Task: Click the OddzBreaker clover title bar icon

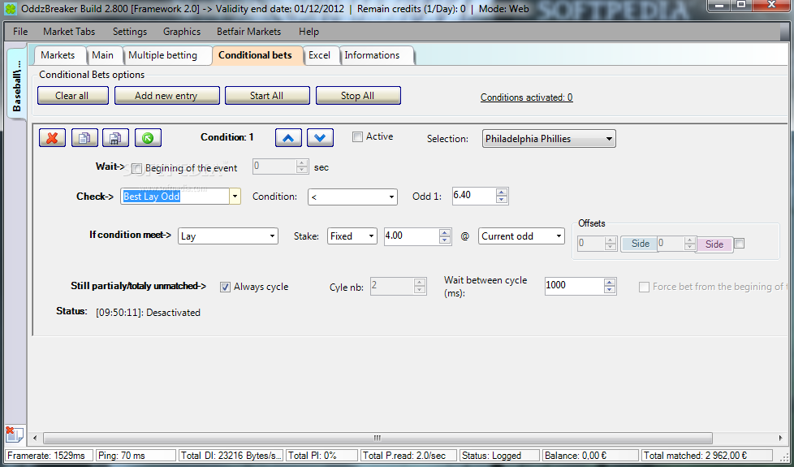Action: (x=10, y=9)
